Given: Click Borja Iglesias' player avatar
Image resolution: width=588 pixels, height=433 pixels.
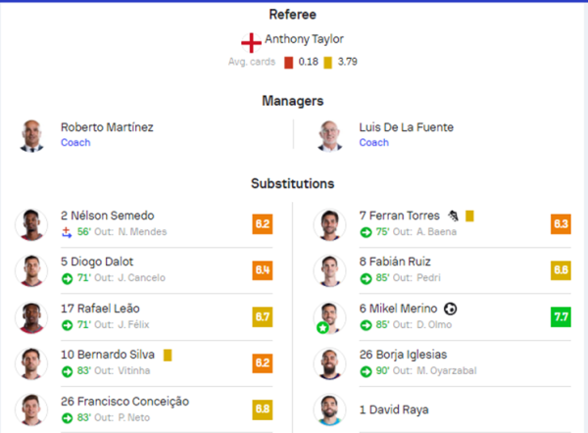Looking at the screenshot, I should tap(329, 363).
